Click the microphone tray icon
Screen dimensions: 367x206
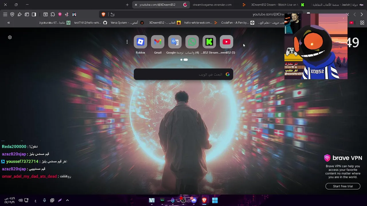(x=44, y=200)
